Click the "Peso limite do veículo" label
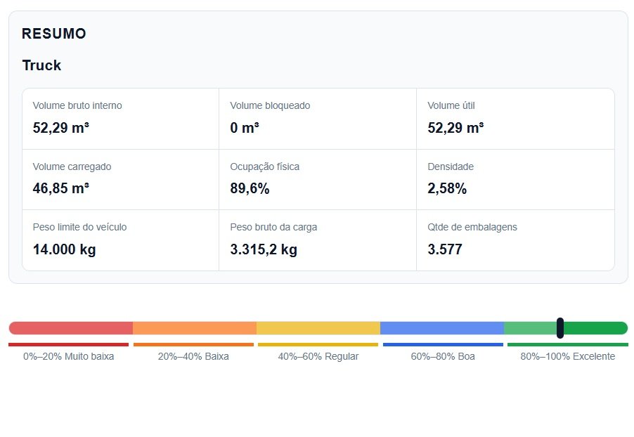The height and width of the screenshot is (437, 634). coord(79,227)
